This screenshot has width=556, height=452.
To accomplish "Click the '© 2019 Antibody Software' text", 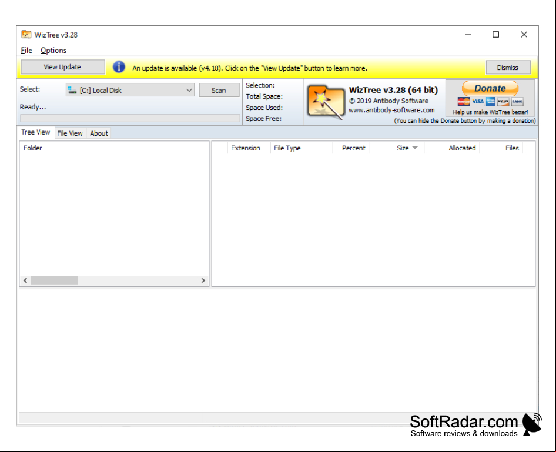I will pos(388,101).
